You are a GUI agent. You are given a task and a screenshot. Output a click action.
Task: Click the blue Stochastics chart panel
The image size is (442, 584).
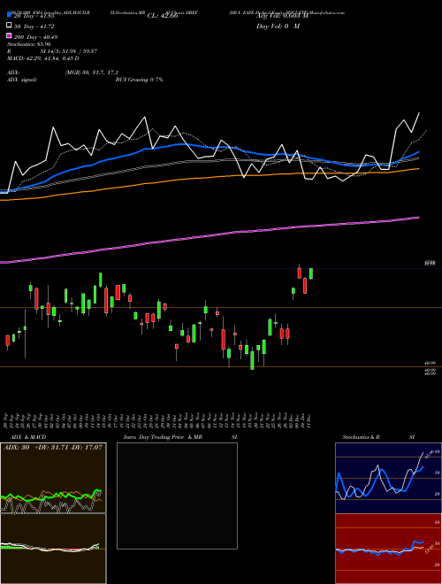(388, 478)
